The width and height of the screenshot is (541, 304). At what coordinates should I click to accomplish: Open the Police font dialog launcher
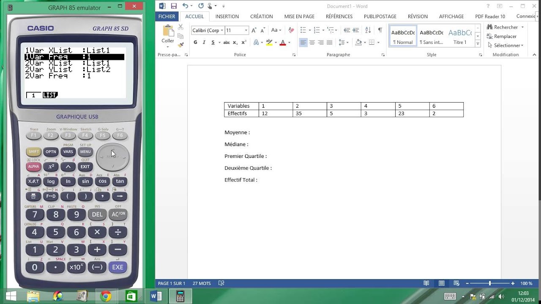pyautogui.click(x=294, y=55)
